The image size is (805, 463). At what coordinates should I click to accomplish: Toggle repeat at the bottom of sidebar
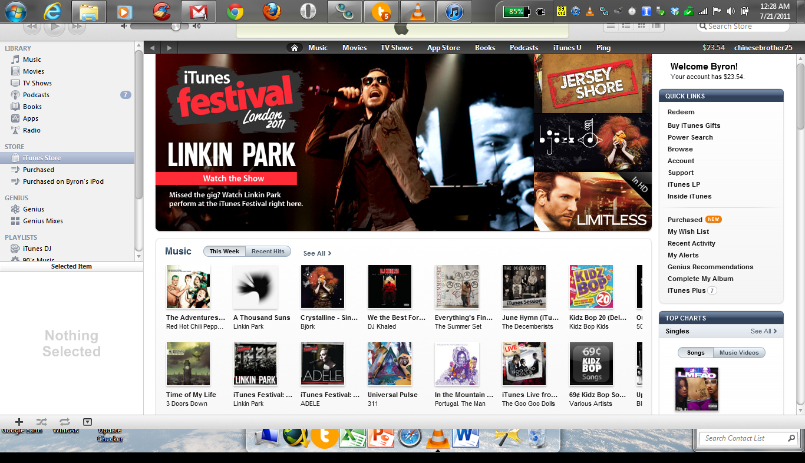click(65, 422)
